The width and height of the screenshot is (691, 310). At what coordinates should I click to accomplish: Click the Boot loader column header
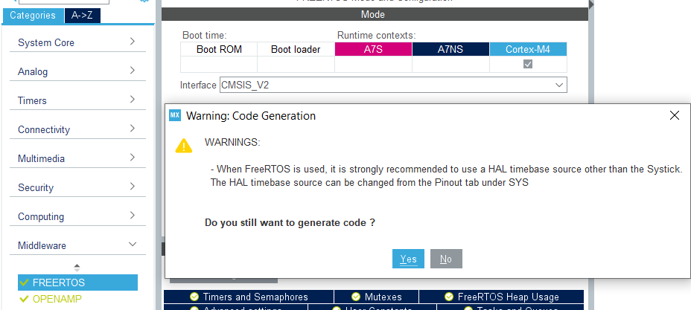pos(296,49)
